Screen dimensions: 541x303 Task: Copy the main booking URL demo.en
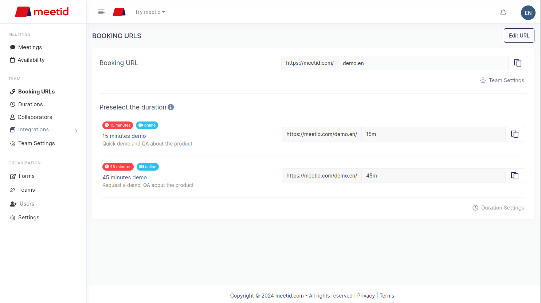click(x=518, y=63)
